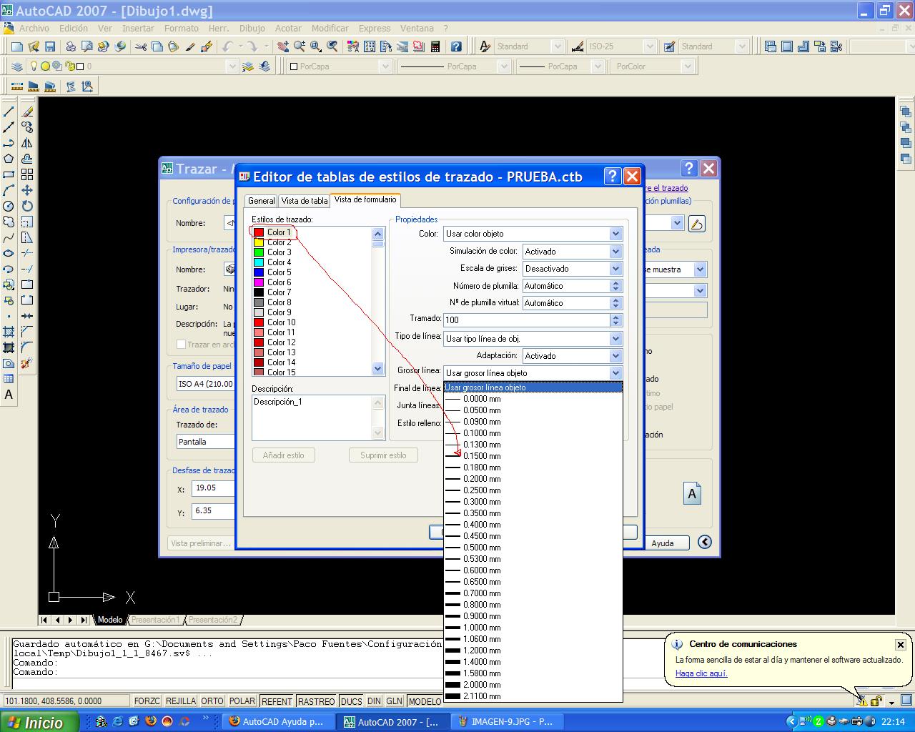Open the ISO-25 dimension style dropdown
This screenshot has height=732, width=915.
pyautogui.click(x=650, y=46)
